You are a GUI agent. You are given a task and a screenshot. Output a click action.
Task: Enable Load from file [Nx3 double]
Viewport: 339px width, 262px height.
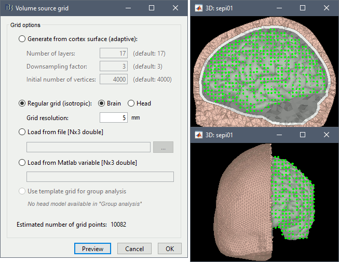(22, 132)
